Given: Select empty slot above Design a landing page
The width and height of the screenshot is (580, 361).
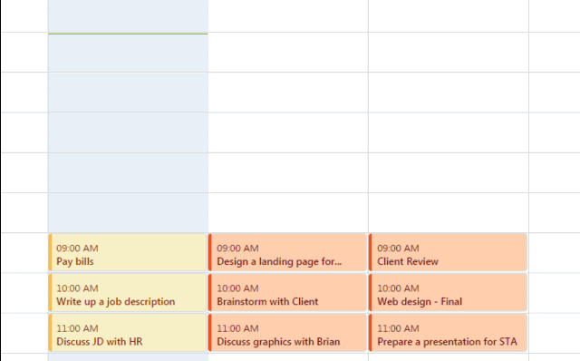Looking at the screenshot, I should 288,213.
